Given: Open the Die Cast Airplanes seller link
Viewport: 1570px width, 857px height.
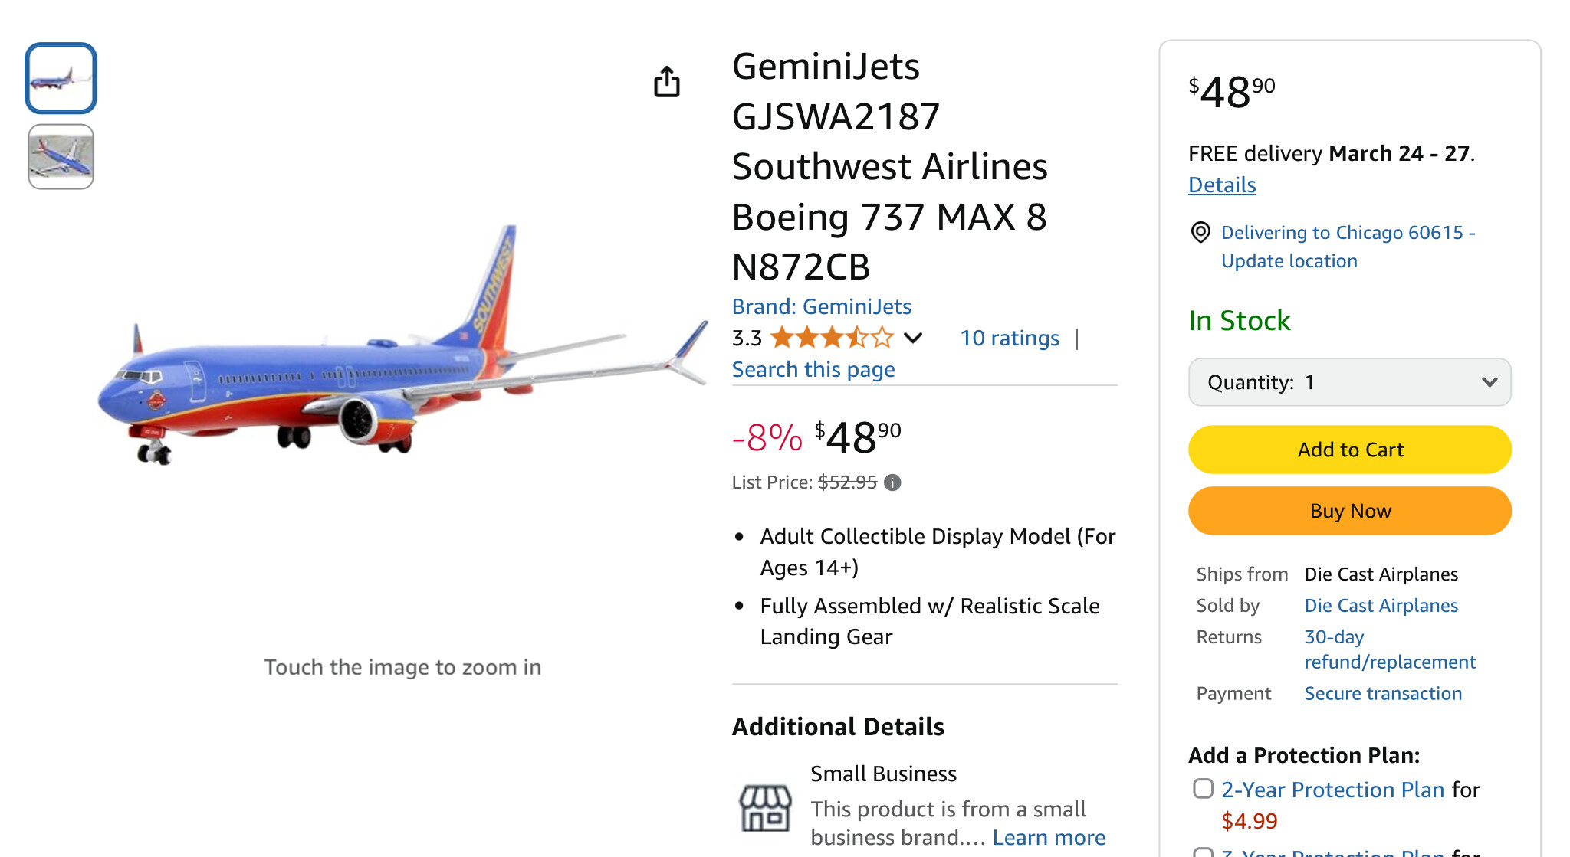Looking at the screenshot, I should pyautogui.click(x=1381, y=606).
